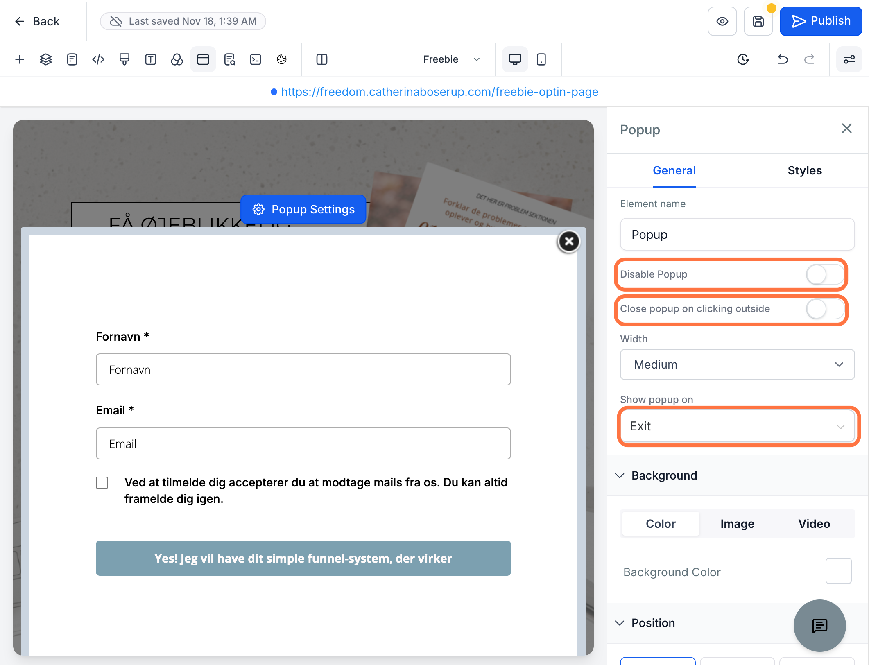The width and height of the screenshot is (869, 665).
Task: Click the save disk icon
Action: tap(758, 21)
